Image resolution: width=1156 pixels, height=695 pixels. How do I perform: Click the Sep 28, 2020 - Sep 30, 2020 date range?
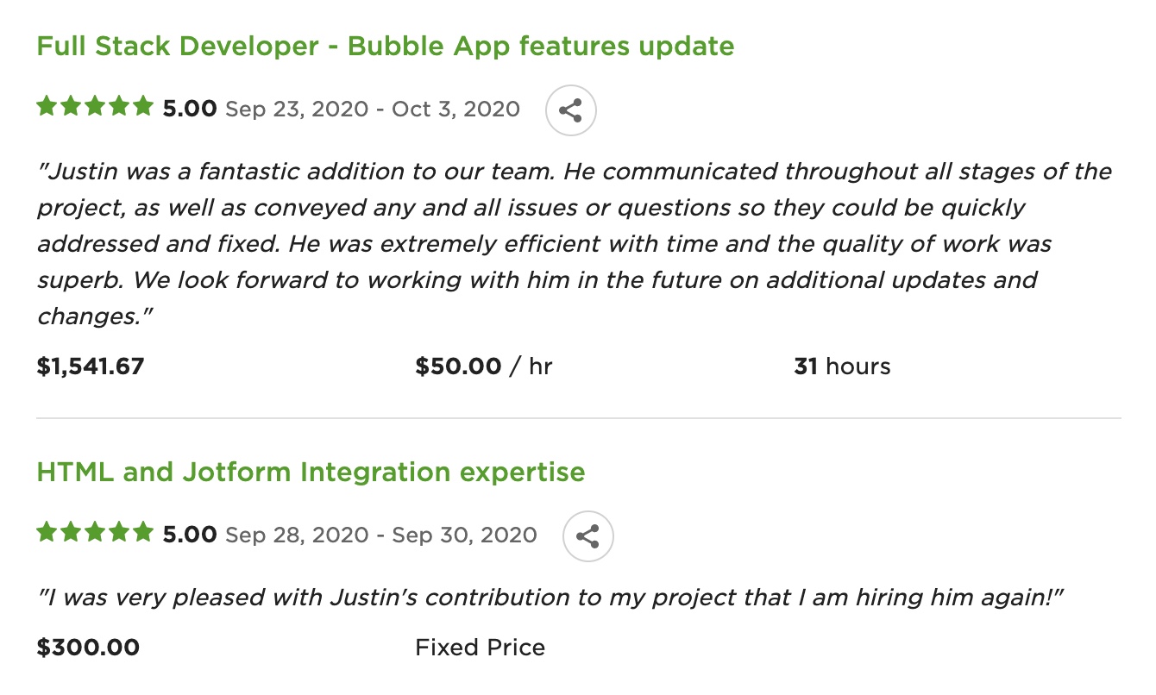click(x=380, y=535)
